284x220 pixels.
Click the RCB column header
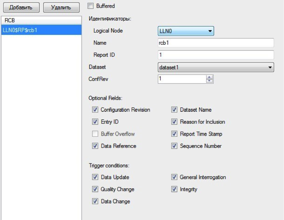[41, 20]
